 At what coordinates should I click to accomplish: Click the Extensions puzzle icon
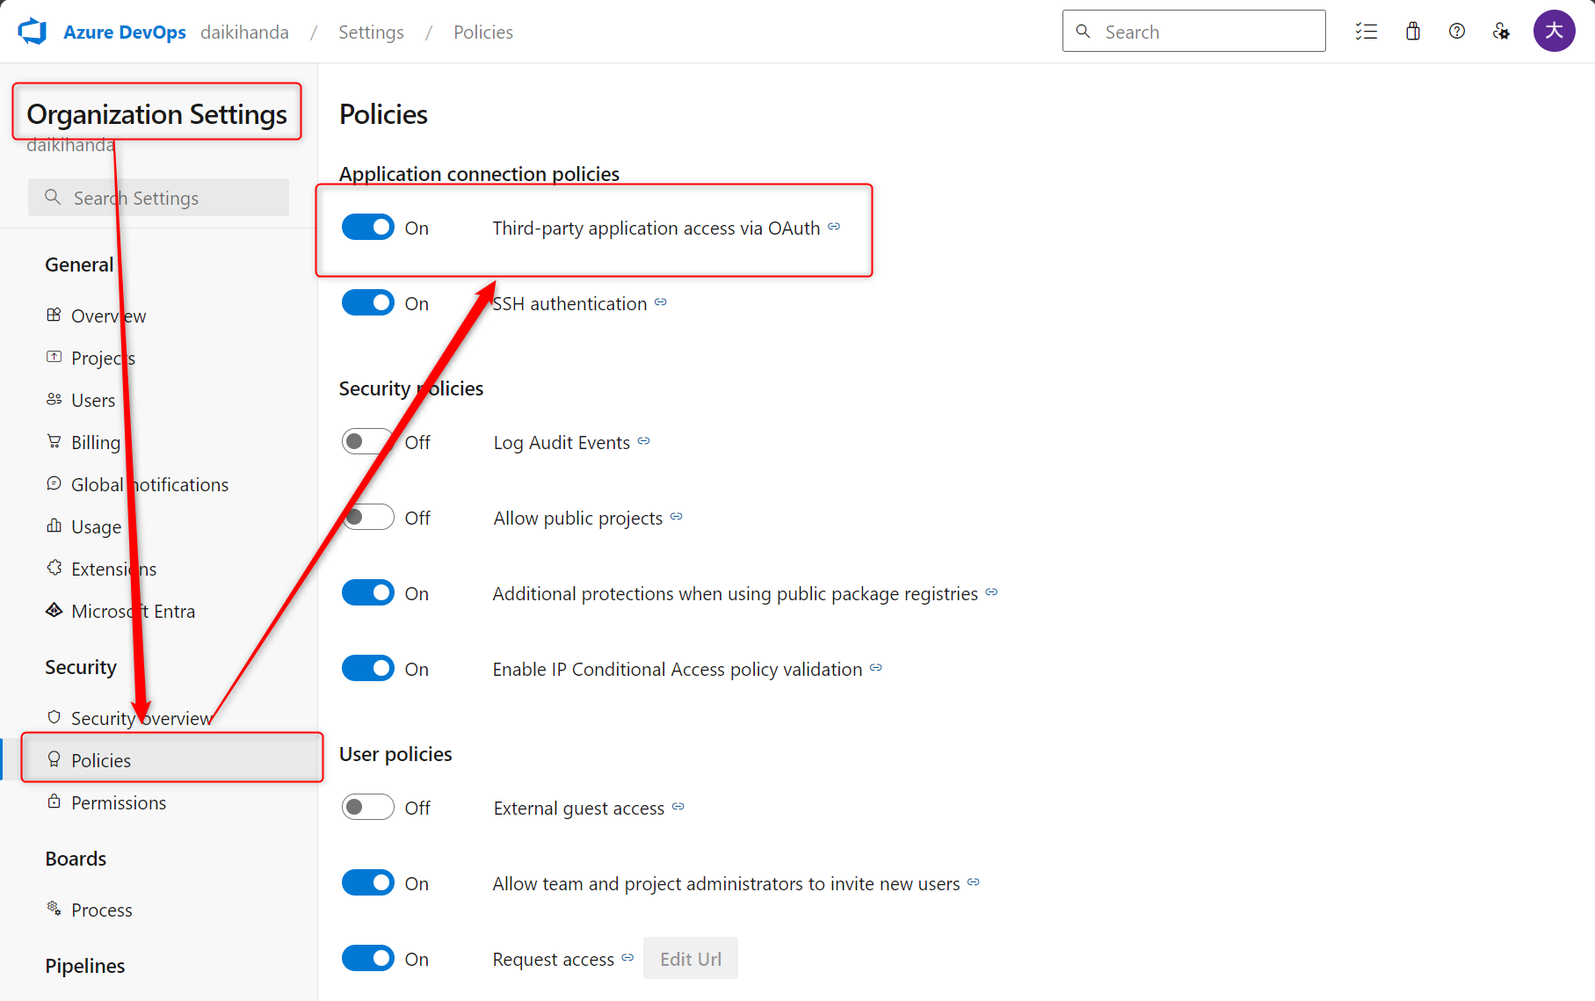[54, 568]
